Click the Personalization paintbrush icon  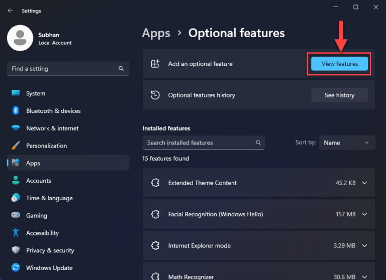(x=16, y=146)
